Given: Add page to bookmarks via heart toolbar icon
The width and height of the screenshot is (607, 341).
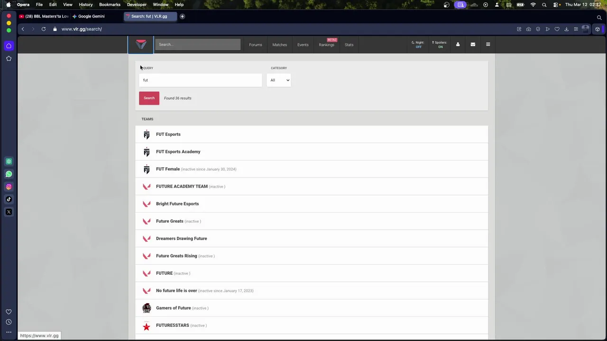Looking at the screenshot, I should pyautogui.click(x=557, y=29).
